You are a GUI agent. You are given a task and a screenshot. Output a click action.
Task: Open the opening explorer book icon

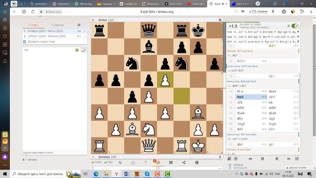click(229, 159)
